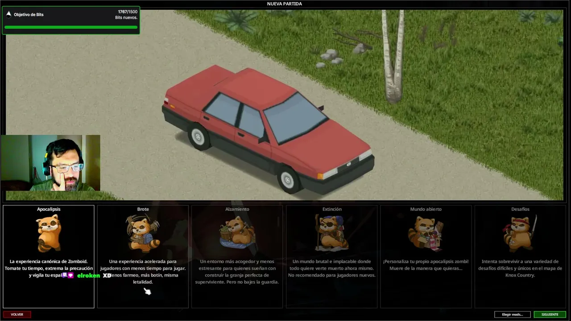Click the Brote mode title
The image size is (571, 321).
(x=143, y=209)
